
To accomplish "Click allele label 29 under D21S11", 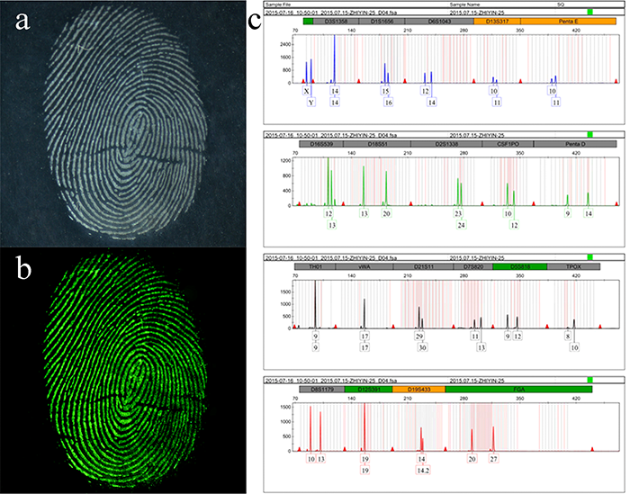I will (419, 337).
